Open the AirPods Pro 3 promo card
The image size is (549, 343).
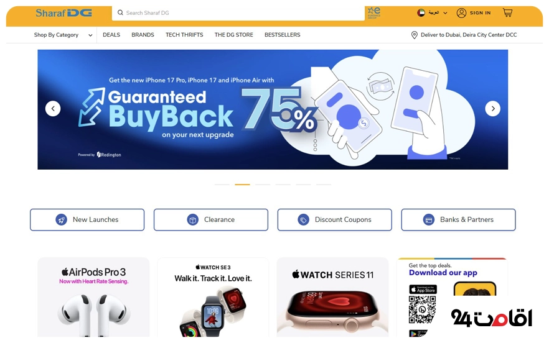(x=93, y=297)
